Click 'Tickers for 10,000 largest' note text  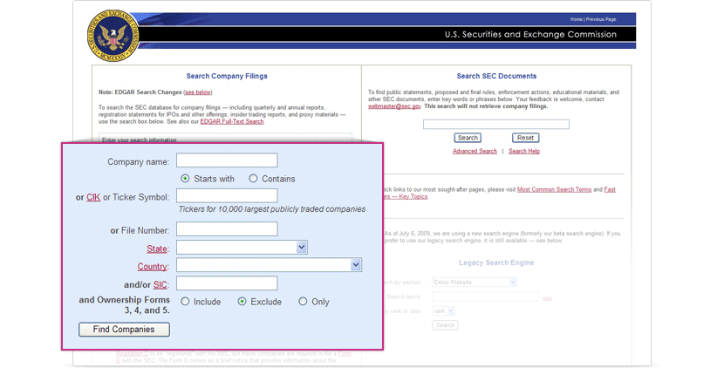pyautogui.click(x=272, y=209)
